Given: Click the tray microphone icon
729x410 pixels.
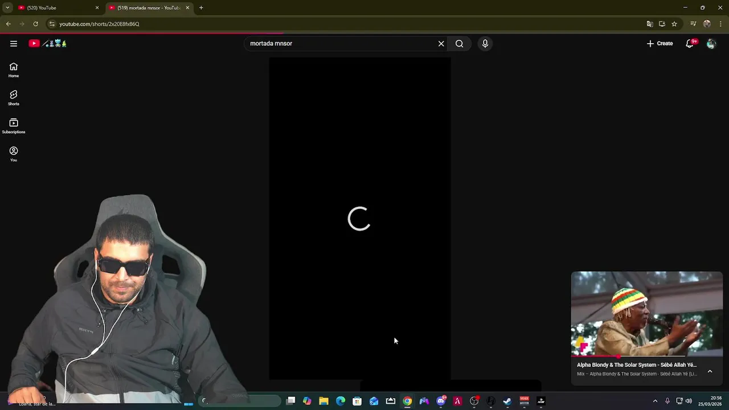Looking at the screenshot, I should (667, 401).
